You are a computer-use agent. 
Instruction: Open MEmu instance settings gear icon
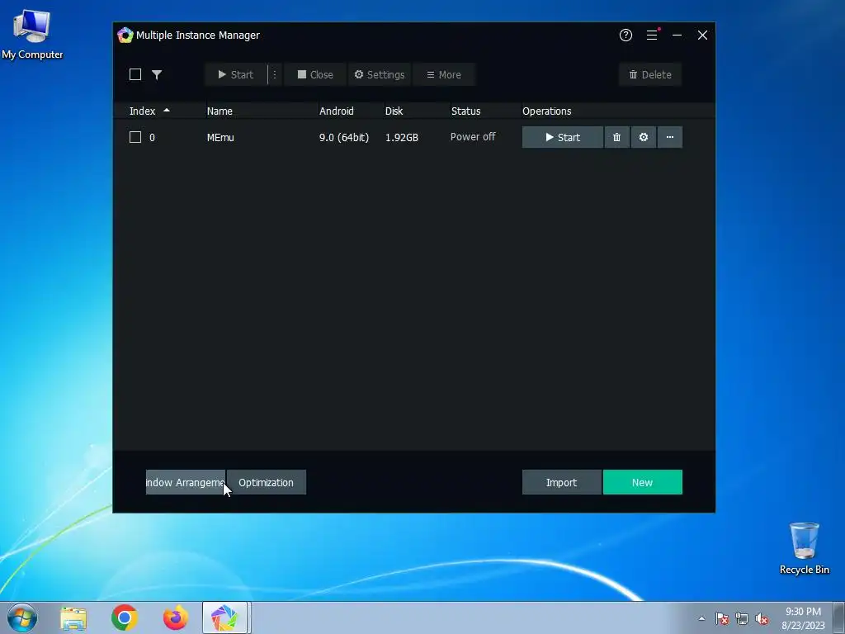(644, 137)
